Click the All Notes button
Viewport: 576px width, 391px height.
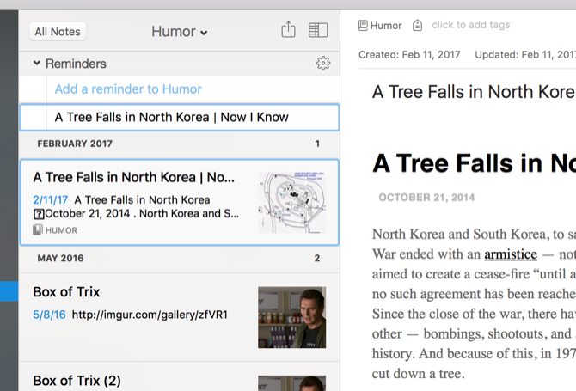coord(58,32)
